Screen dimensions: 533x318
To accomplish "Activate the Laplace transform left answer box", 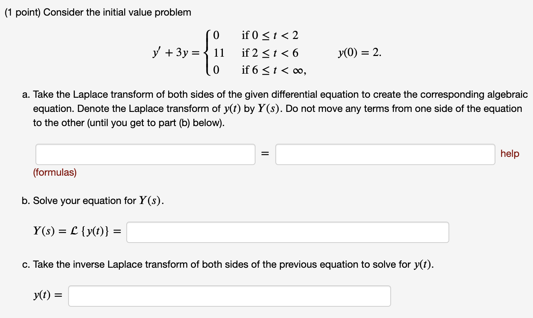I will 145,154.
